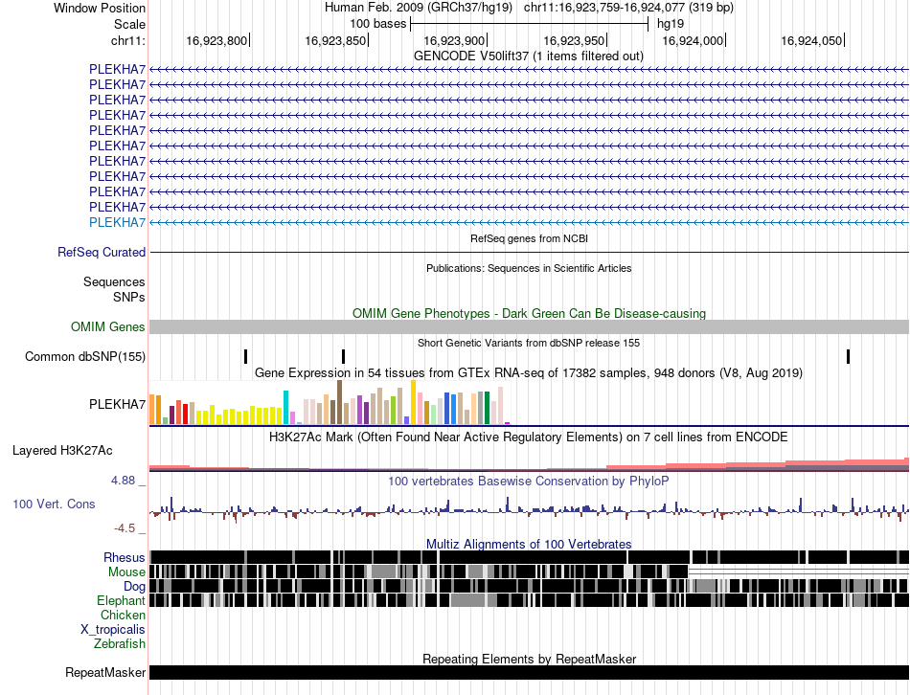Open the GTEx Gene Expression track title
910x695 pixels.
point(529,373)
